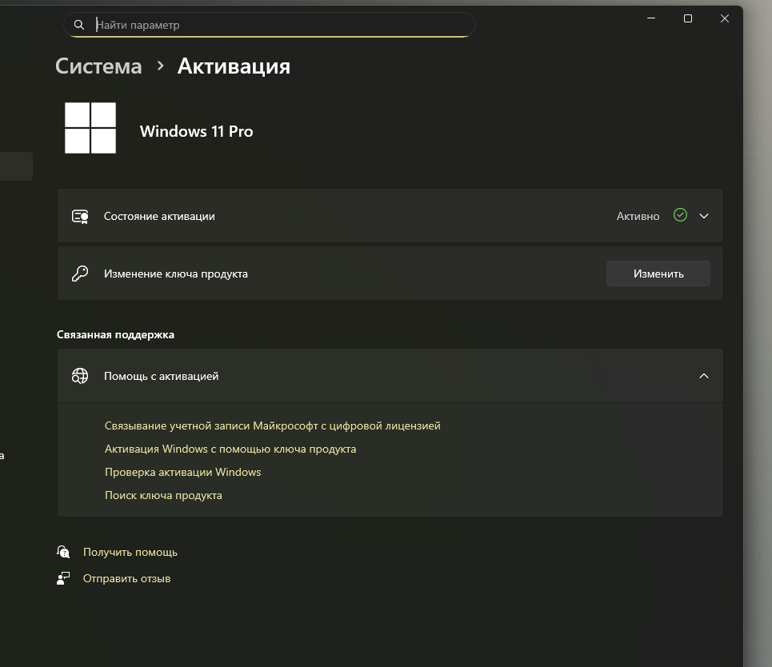The width and height of the screenshot is (772, 667).
Task: Click the certificate icon beside Состояние активации
Action: point(80,216)
